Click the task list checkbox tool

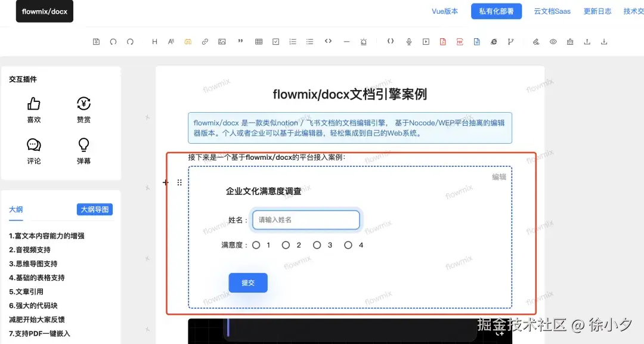[x=275, y=41]
